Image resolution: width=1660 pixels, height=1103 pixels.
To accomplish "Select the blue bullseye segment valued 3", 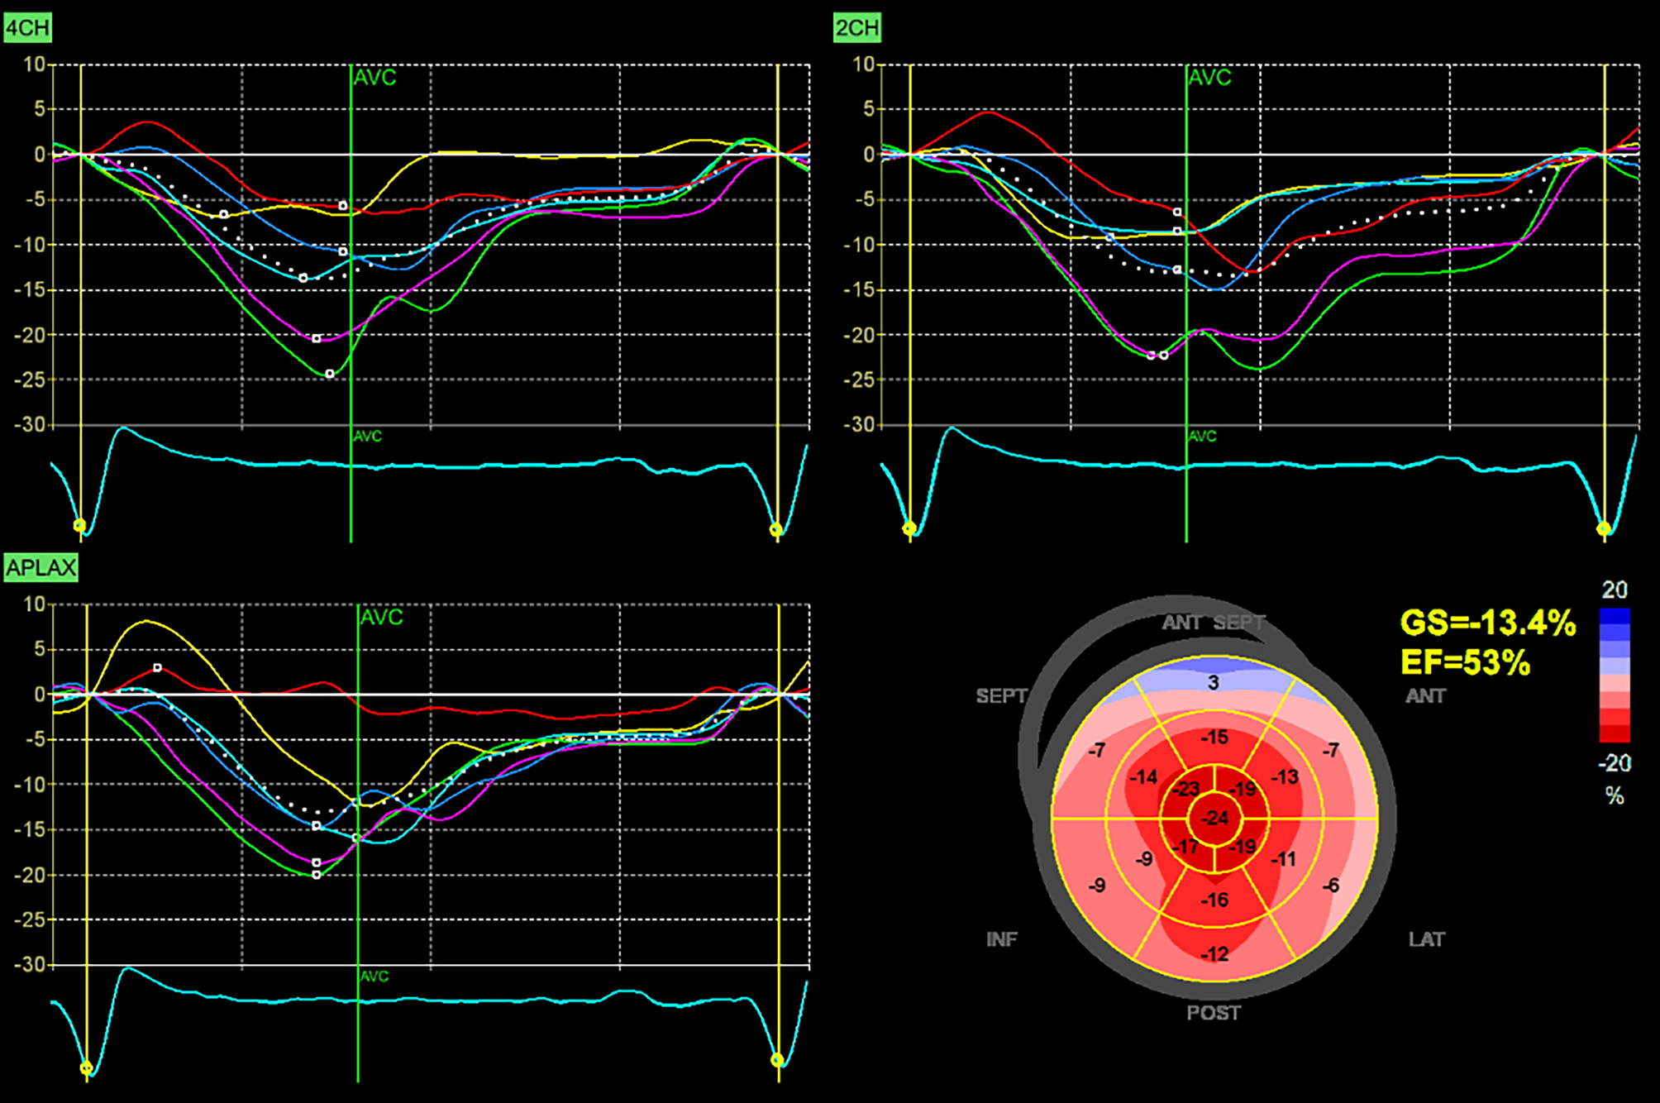I will [1213, 682].
